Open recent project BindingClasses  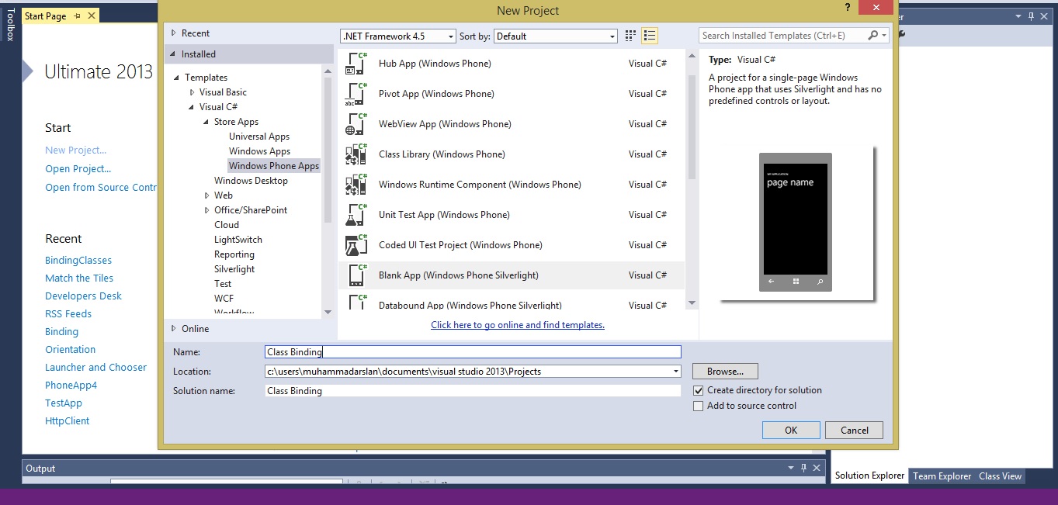coord(78,261)
